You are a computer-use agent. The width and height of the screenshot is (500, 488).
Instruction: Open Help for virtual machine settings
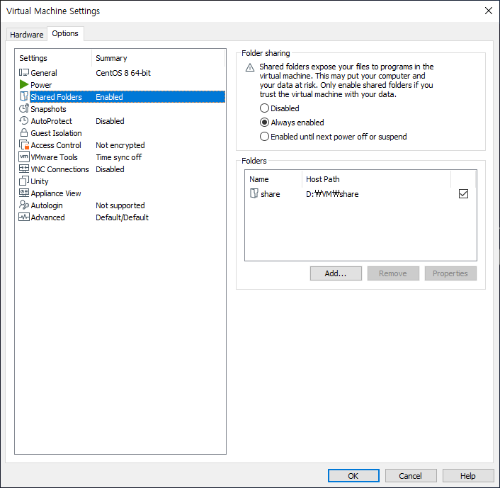point(468,476)
